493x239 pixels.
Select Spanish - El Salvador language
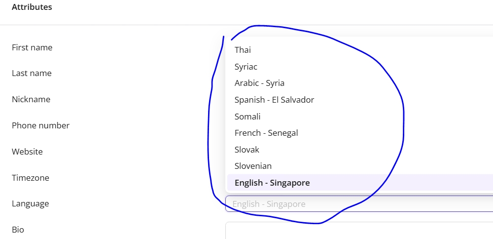(x=274, y=100)
